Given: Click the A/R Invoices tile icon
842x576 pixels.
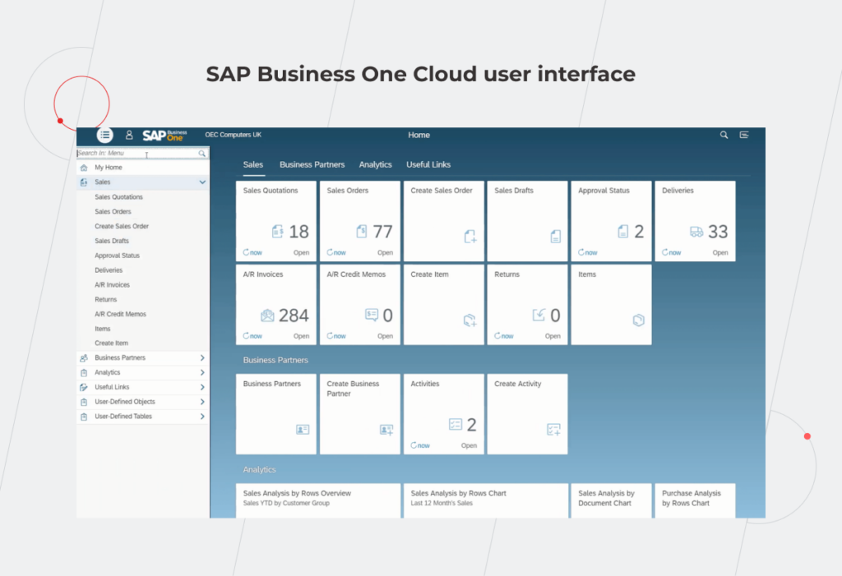Looking at the screenshot, I should [267, 315].
